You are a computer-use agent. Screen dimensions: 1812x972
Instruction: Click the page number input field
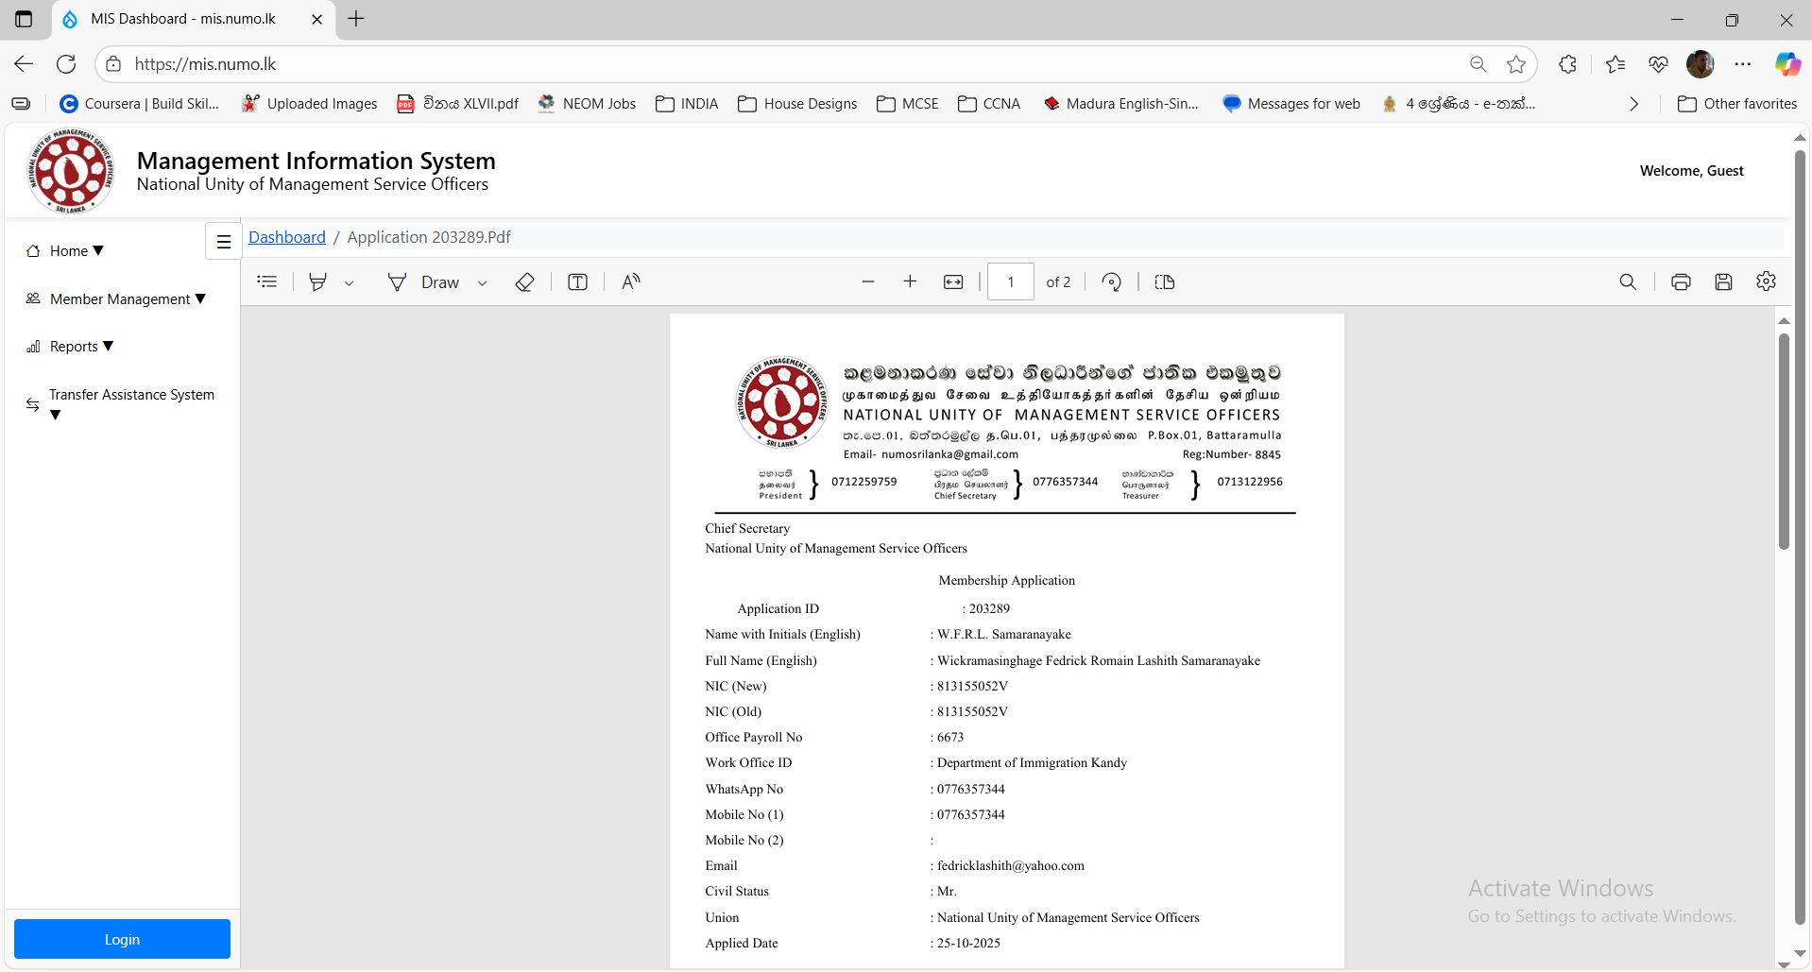click(x=1010, y=281)
